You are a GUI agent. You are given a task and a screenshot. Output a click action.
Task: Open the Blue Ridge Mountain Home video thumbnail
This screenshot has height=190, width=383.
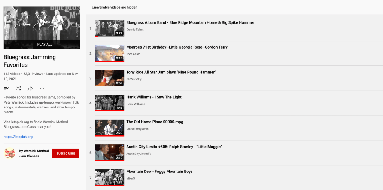coord(109,28)
